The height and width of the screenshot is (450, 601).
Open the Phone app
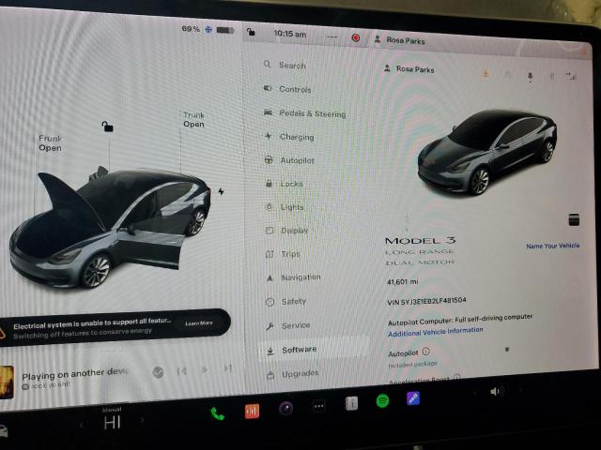pyautogui.click(x=217, y=413)
